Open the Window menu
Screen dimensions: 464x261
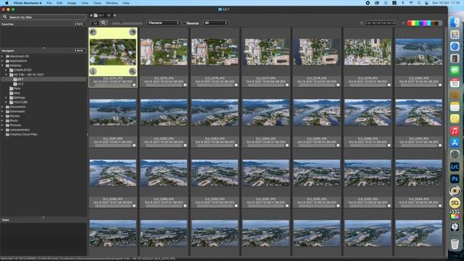(112, 3)
